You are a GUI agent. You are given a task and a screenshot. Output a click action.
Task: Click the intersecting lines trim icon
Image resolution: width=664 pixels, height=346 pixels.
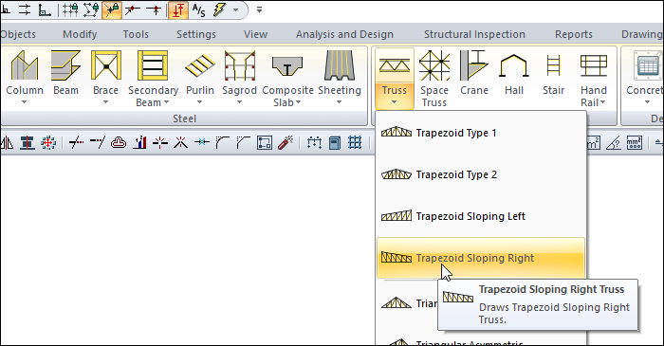point(76,143)
